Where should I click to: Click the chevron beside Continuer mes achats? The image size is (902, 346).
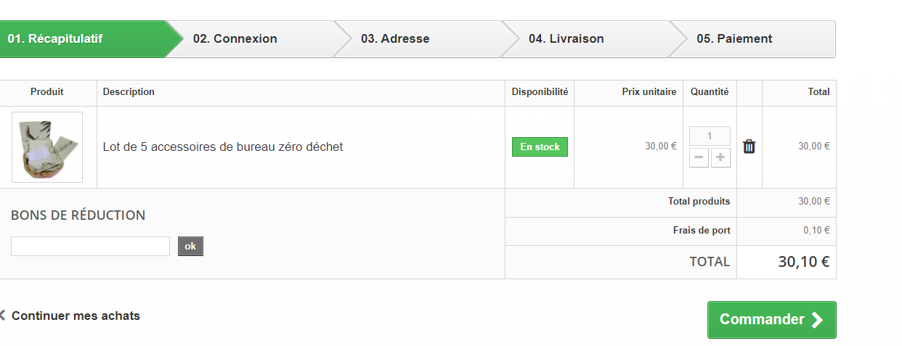[x=2, y=316]
